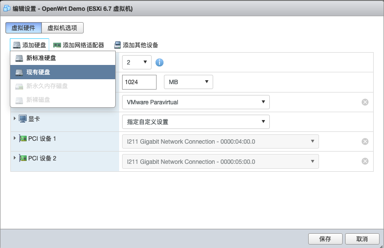Click the PCI 设备 1 label text
Screen dimensions: 384x248
42,139
